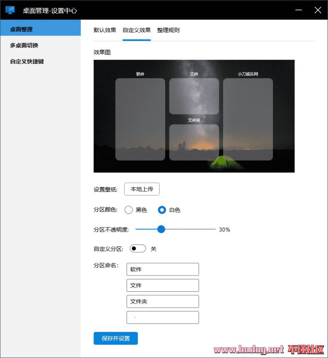This screenshot has width=328, height=358.
Task: Switch to the 自定义效果 tab
Action: [x=136, y=30]
